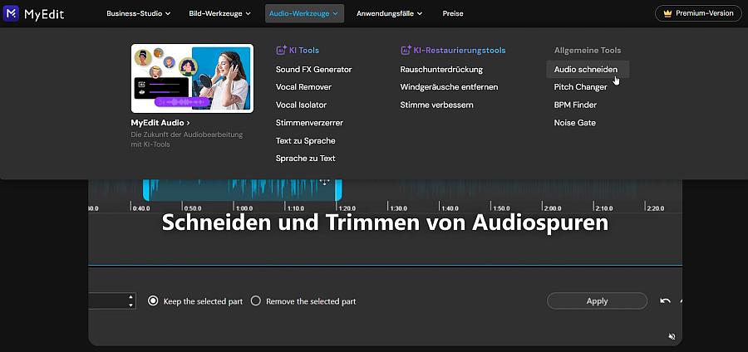Click the AI sparkle icon beside KI-Restaurierungstools

tap(406, 50)
